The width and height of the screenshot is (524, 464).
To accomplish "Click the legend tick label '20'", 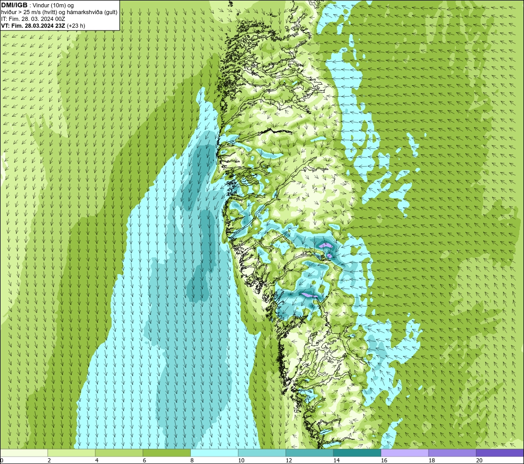I will 479,461.
